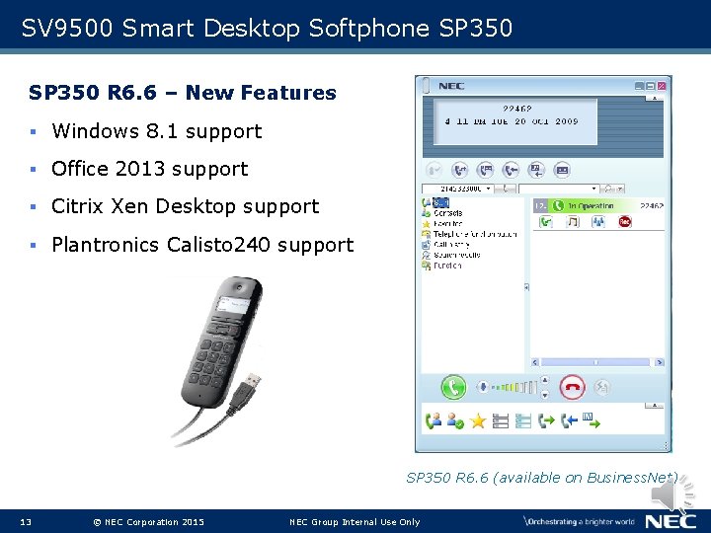
Task: Open the search options arrow beside magnifier
Action: tap(620, 189)
